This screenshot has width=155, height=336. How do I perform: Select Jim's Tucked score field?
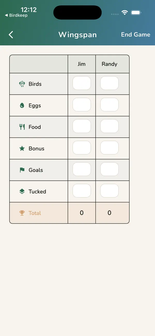[82, 191]
